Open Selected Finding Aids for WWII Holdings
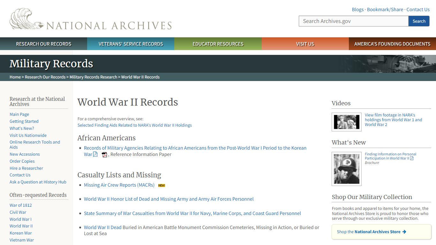Viewport: 436px width, 245px height. coord(134,125)
